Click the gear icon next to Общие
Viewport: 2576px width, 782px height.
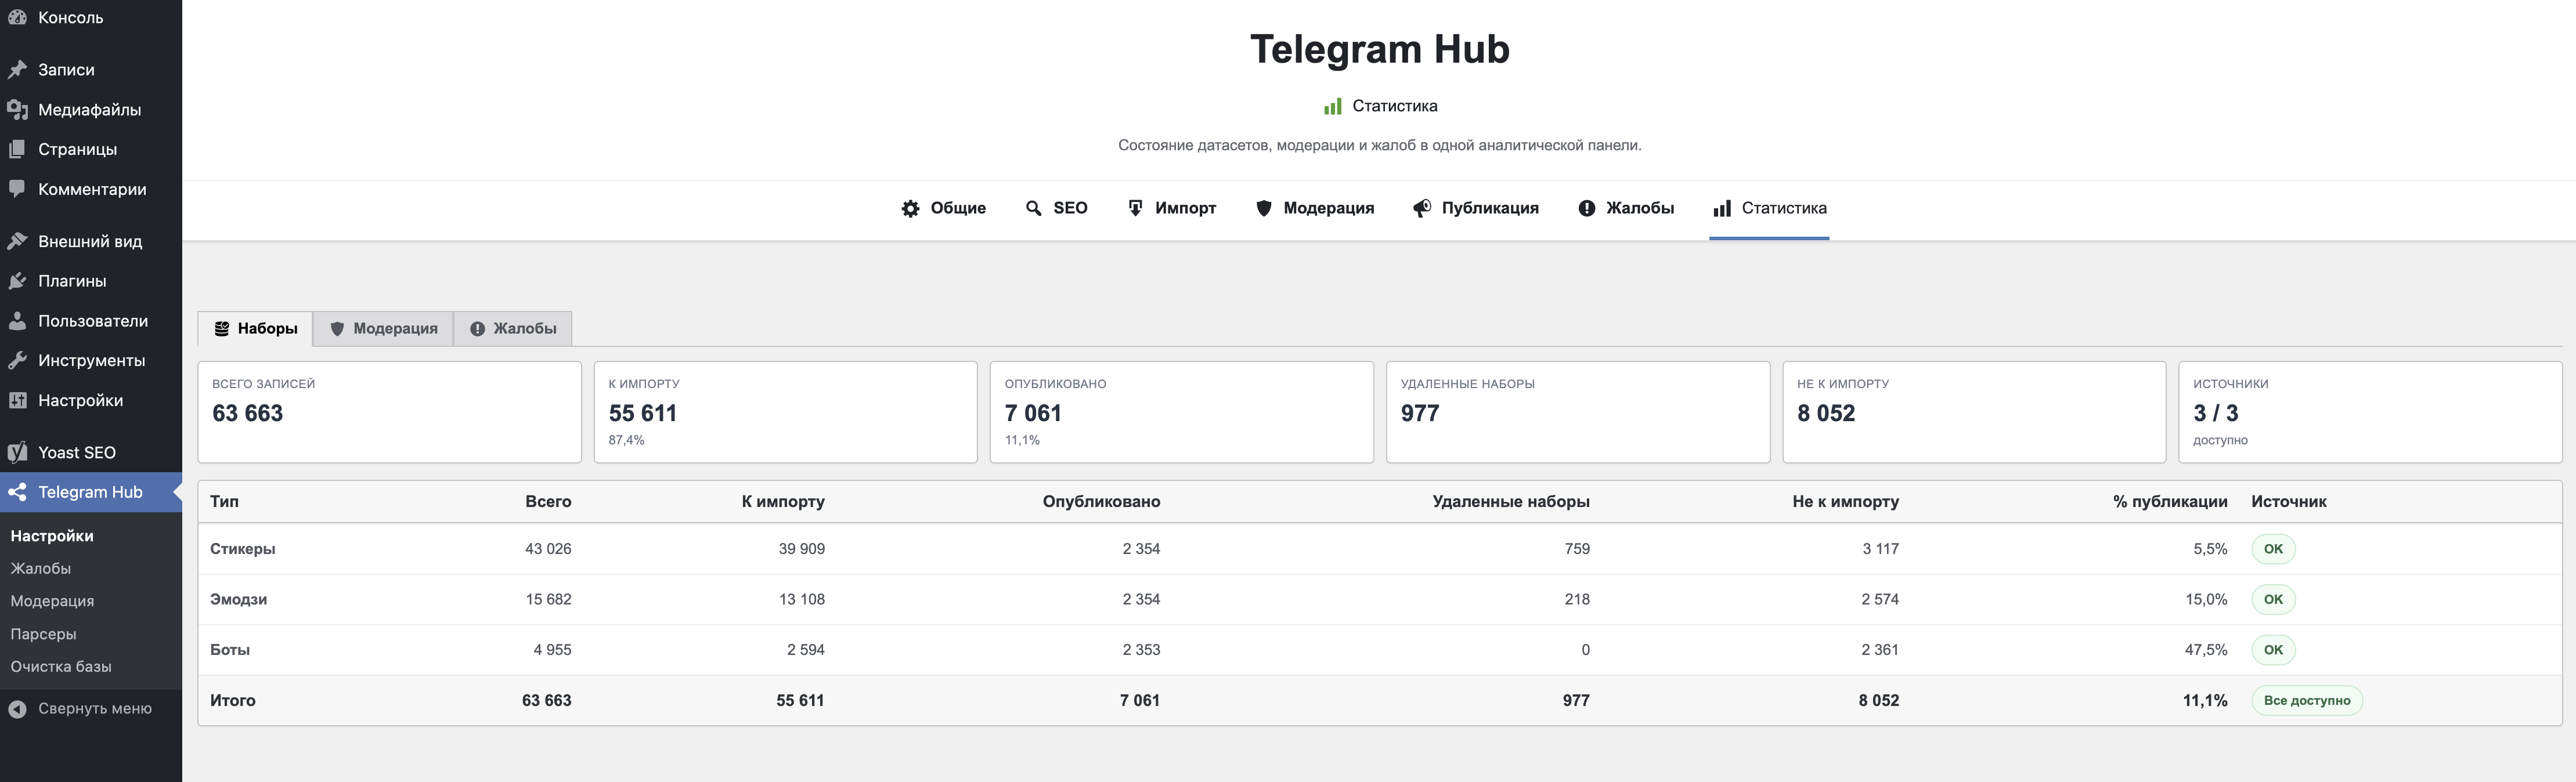click(x=910, y=209)
